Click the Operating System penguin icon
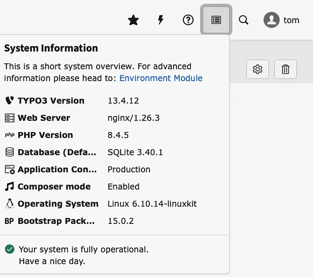 pyautogui.click(x=9, y=204)
